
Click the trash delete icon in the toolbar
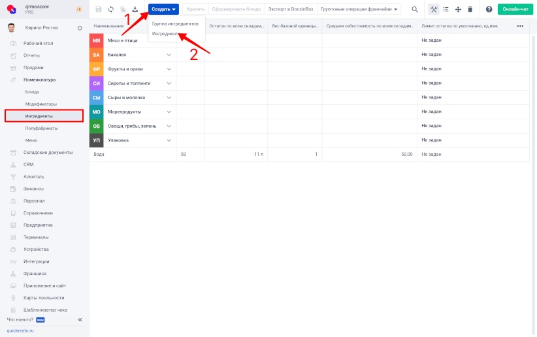tap(470, 9)
